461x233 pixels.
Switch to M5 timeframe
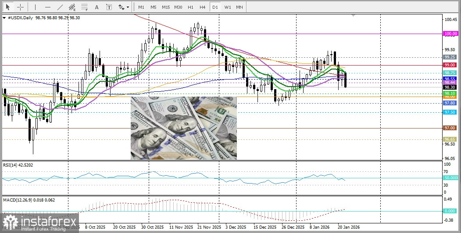coord(153,7)
